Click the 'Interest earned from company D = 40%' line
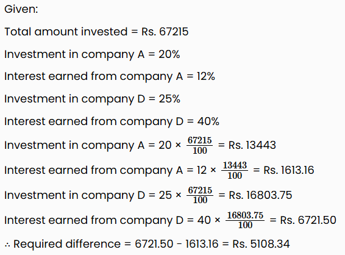345x255 pixels. pyautogui.click(x=112, y=121)
